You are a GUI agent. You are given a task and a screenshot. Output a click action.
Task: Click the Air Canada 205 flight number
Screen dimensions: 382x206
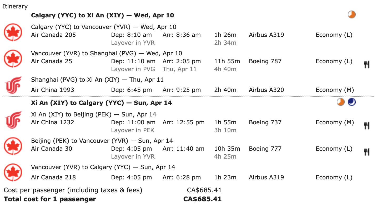coord(53,35)
